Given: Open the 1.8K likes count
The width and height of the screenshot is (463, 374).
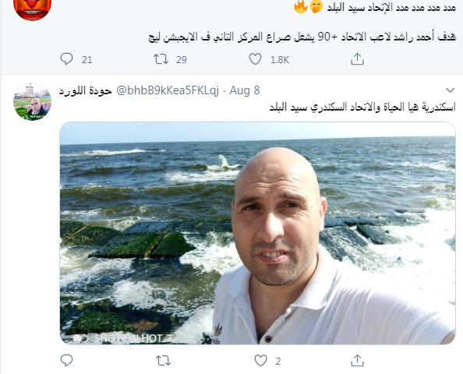Looking at the screenshot, I should [x=280, y=60].
